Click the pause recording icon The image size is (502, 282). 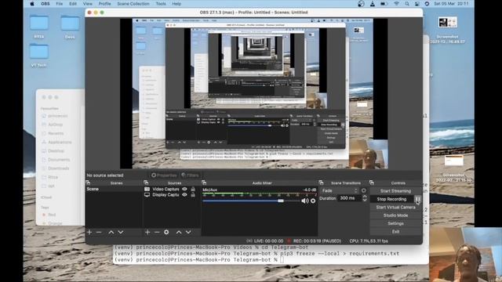(x=418, y=199)
